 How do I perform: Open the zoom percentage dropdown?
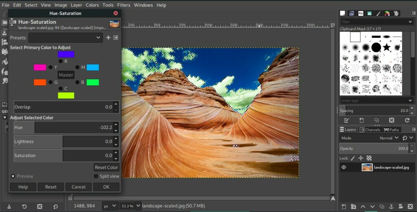(138, 206)
